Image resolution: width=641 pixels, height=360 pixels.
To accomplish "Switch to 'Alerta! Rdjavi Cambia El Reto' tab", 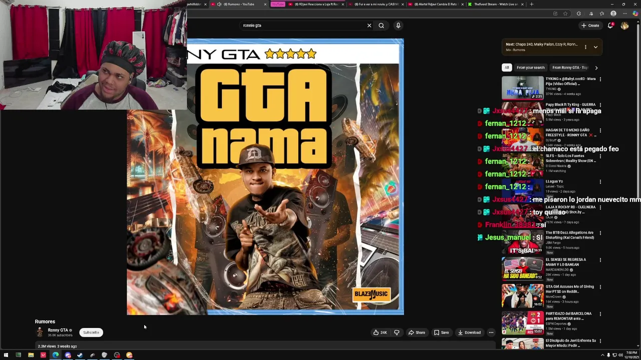I will pos(436,4).
